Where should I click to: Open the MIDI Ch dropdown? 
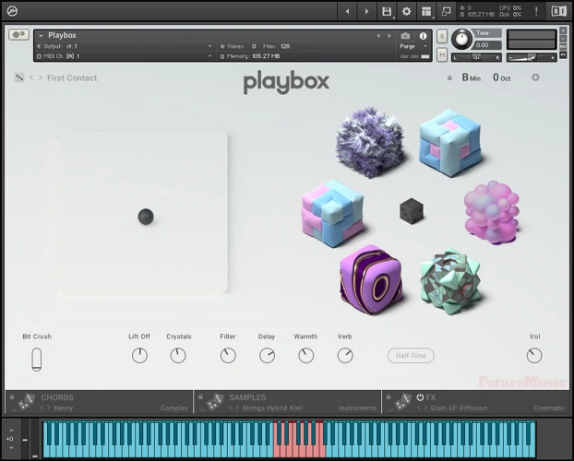[125, 56]
